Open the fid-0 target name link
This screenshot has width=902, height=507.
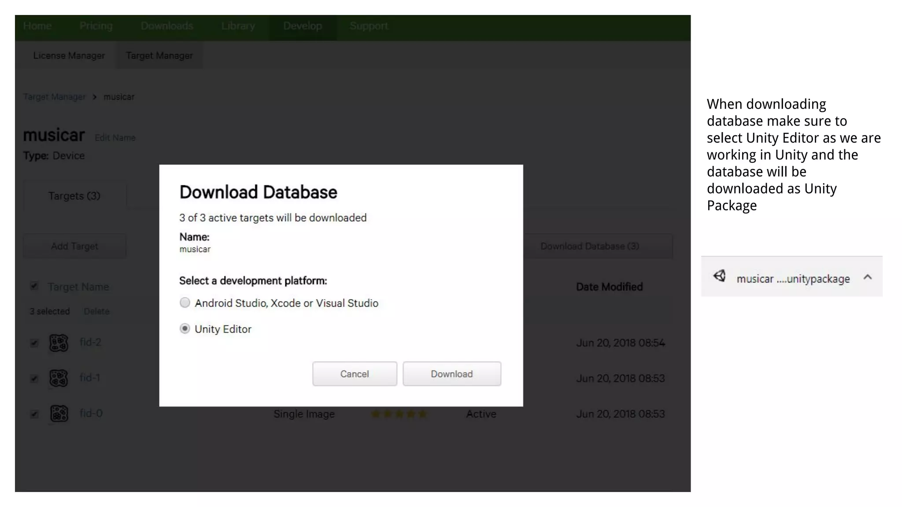pyautogui.click(x=91, y=413)
